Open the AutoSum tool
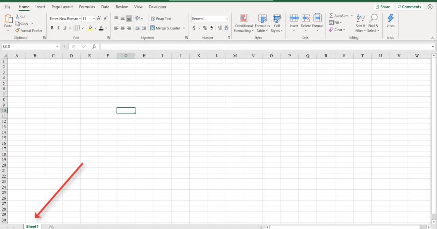This screenshot has width=437, height=229. point(340,16)
